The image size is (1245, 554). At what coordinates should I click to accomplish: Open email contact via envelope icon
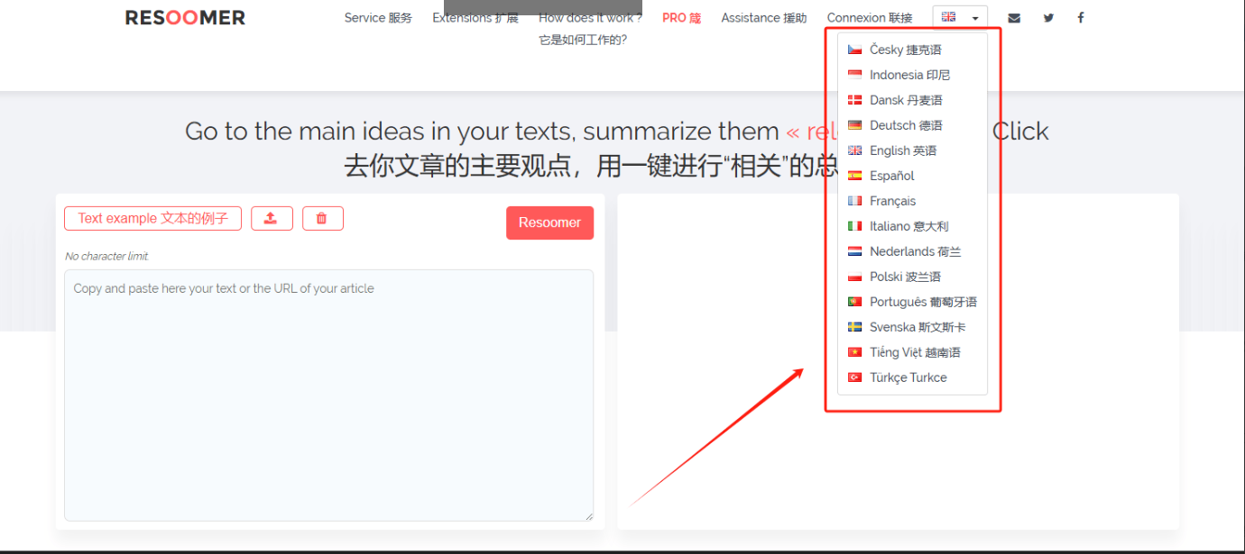click(x=1013, y=17)
